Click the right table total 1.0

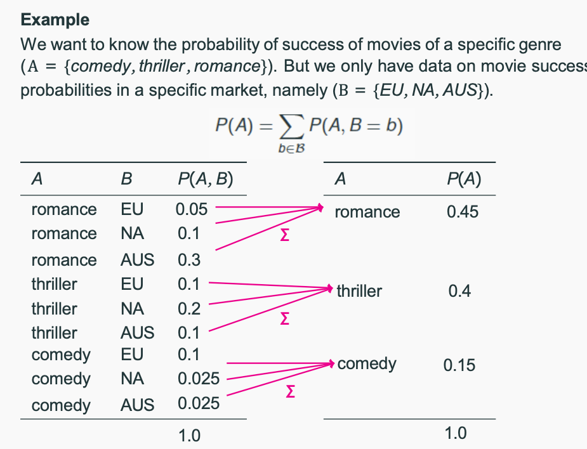[456, 433]
